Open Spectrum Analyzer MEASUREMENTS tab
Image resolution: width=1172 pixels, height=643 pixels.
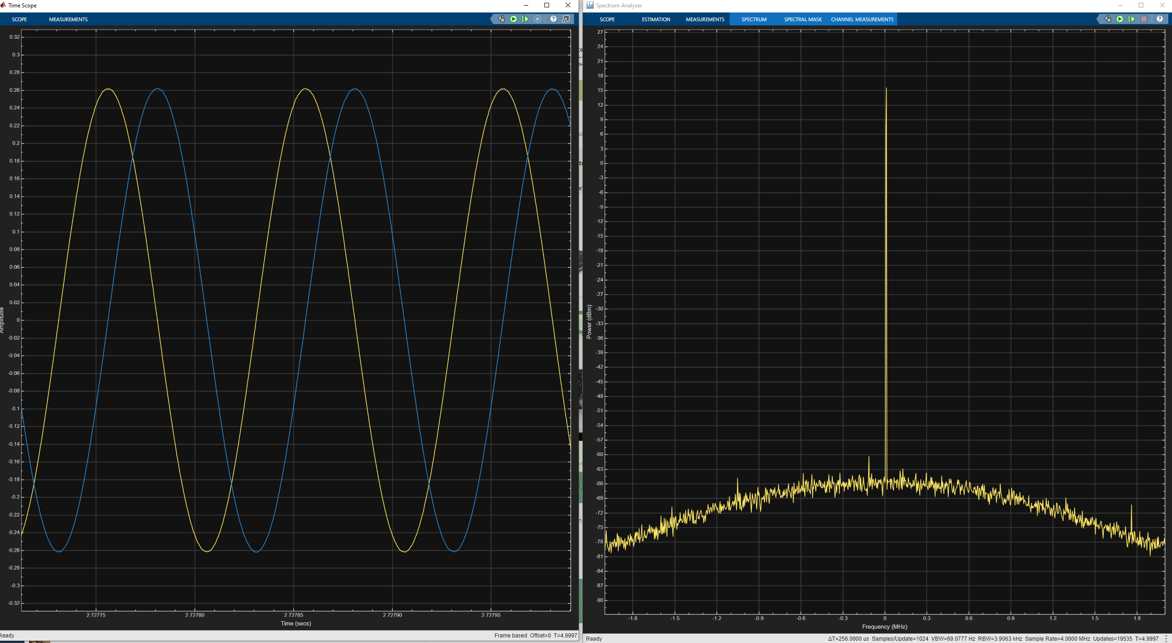pos(705,19)
